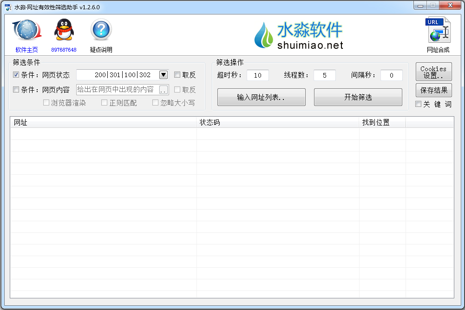465x310 pixels.
Task: Click the app icon in title bar
Action: [x=7, y=7]
